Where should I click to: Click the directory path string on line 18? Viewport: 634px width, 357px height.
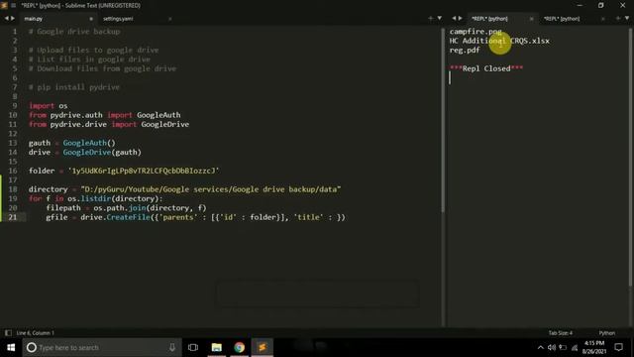(211, 189)
